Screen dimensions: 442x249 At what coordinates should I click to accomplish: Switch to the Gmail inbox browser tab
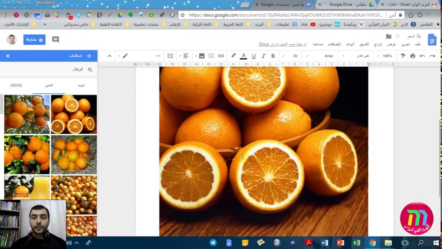pyautogui.click(x=409, y=4)
